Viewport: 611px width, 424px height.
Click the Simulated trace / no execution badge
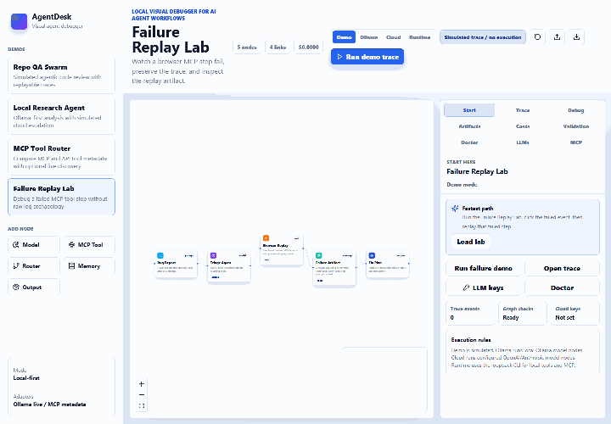click(x=482, y=37)
